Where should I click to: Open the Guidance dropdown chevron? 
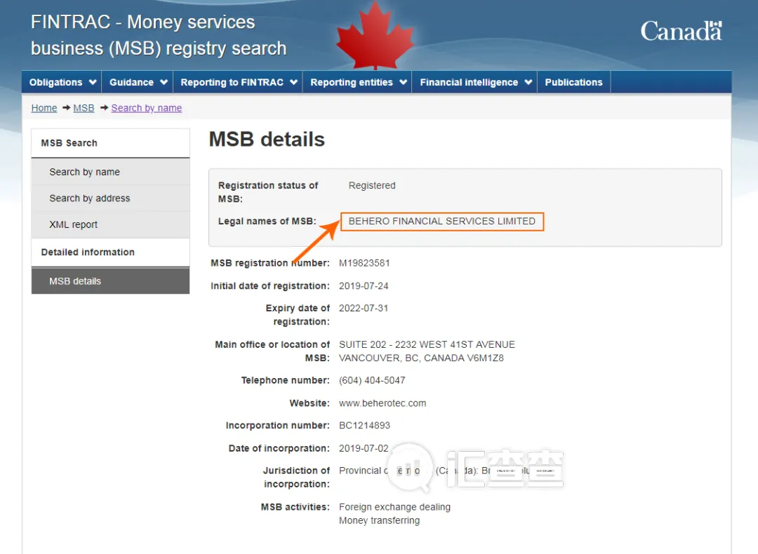[x=164, y=82]
